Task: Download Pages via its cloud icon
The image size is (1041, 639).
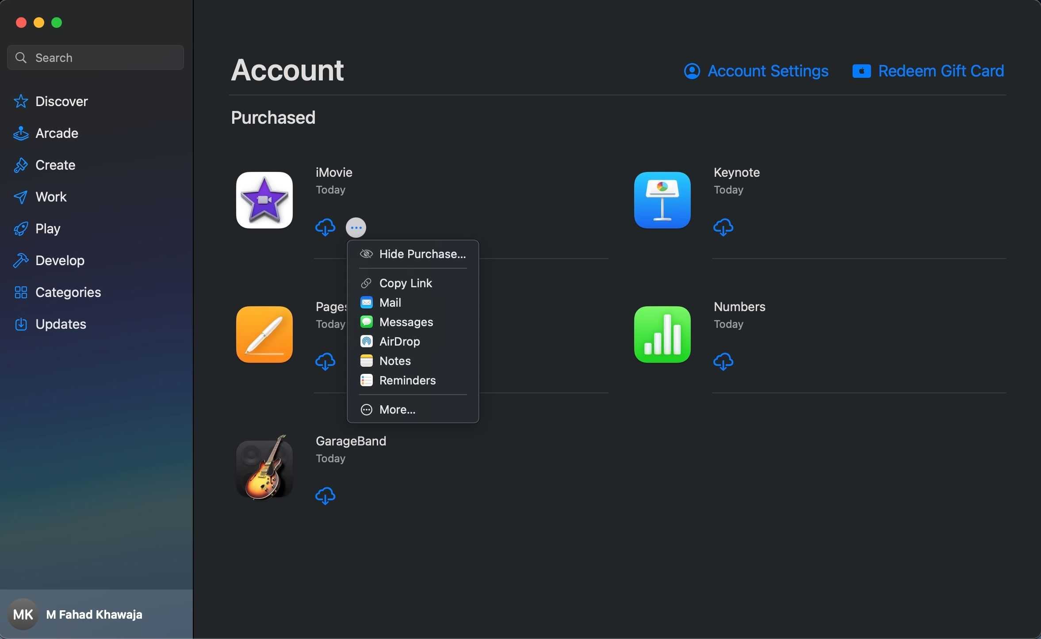Action: tap(325, 362)
